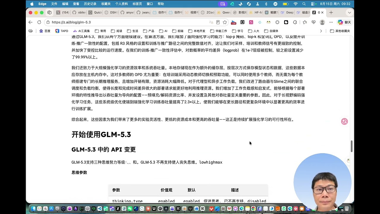
Task: Click the speaker webcam thumbnail
Action: [x=322, y=182]
